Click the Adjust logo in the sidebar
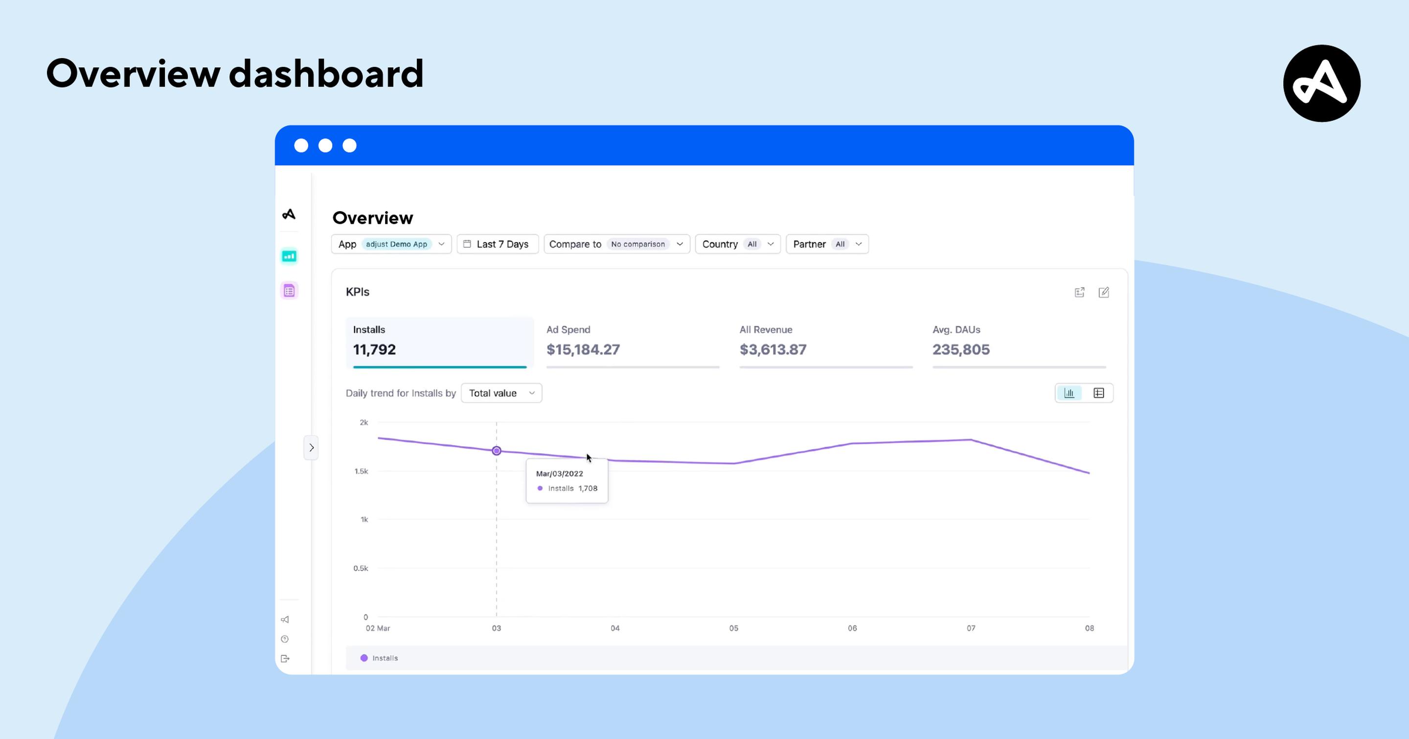 (x=289, y=214)
